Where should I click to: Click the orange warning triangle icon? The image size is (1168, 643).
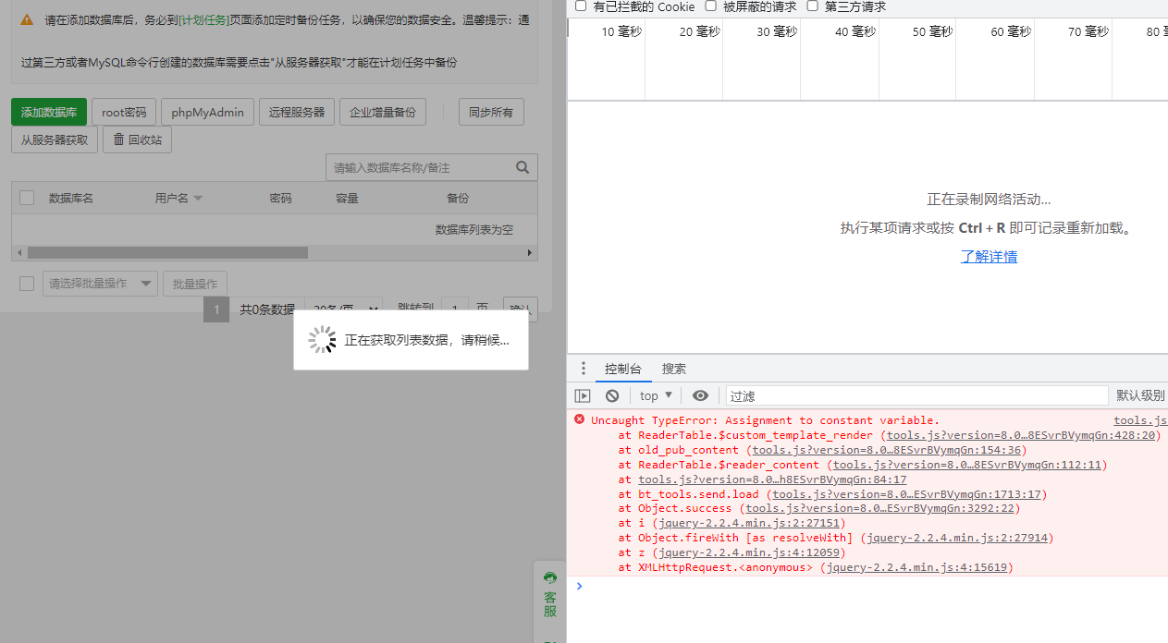[x=27, y=19]
